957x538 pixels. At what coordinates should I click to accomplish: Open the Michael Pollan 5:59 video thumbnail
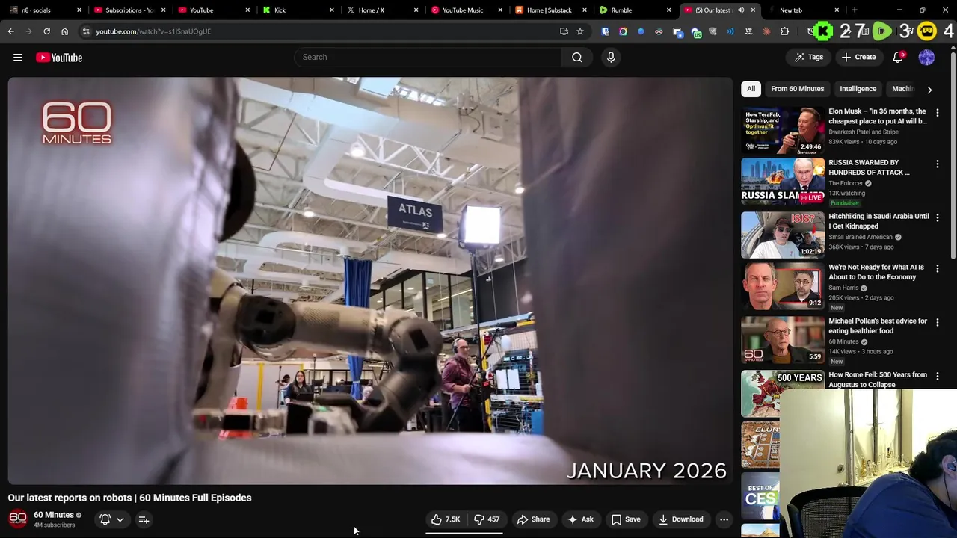pos(782,339)
